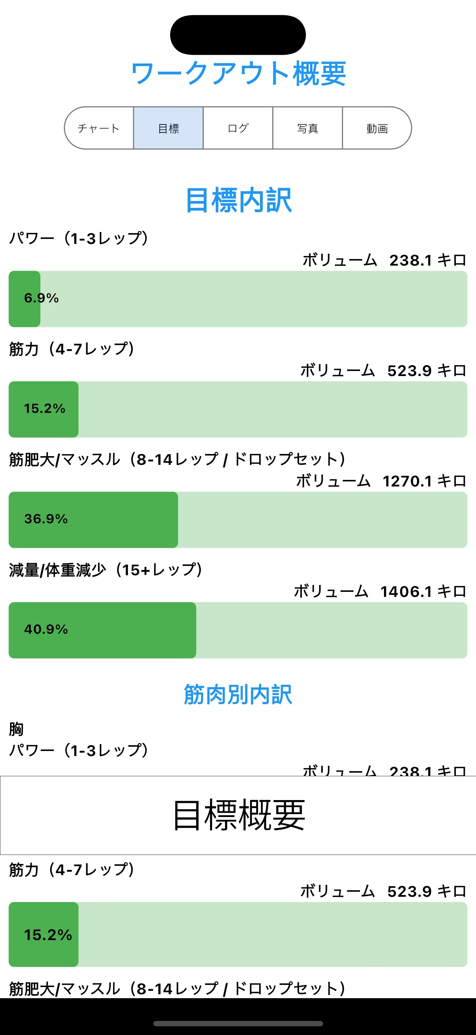Tap the 胸 muscle group label

click(x=14, y=729)
